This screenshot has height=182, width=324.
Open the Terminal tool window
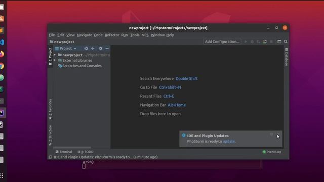point(64,152)
